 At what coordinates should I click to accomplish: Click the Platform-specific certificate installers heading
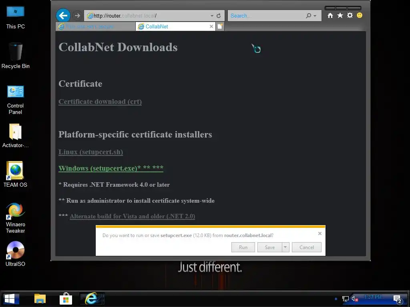click(x=135, y=134)
